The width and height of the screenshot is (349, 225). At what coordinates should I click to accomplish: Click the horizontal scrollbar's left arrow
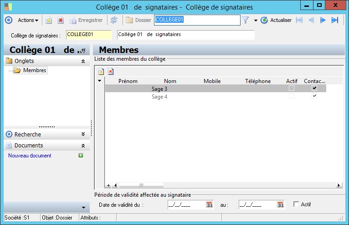coord(115,185)
